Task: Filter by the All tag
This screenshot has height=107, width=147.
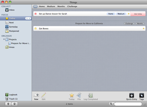Action: [35, 6]
